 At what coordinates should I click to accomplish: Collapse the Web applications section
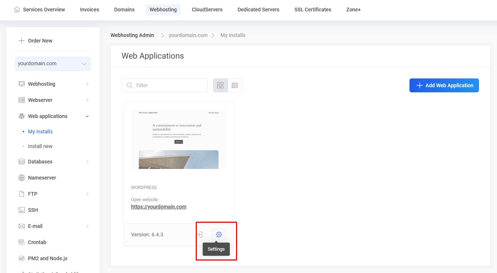[x=87, y=116]
